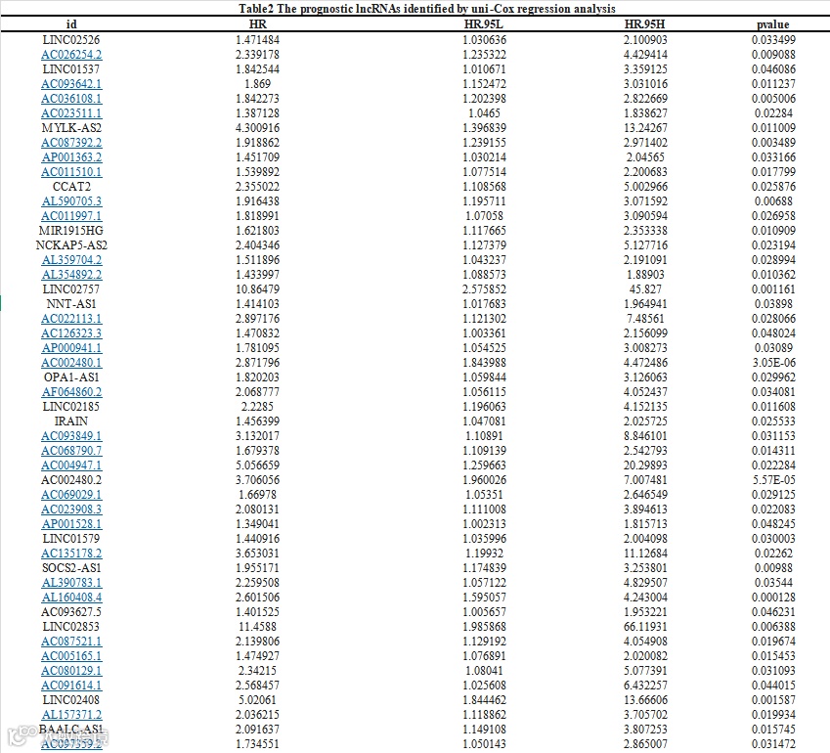The height and width of the screenshot is (753, 830).
Task: Select the MIR1915HG id cell
Action: (71, 231)
